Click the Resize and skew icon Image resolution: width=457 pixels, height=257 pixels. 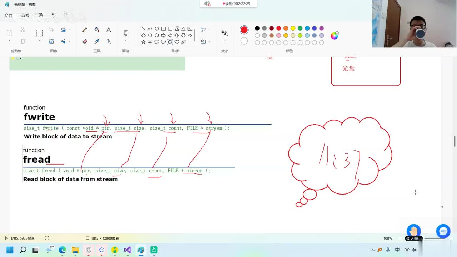point(51,41)
